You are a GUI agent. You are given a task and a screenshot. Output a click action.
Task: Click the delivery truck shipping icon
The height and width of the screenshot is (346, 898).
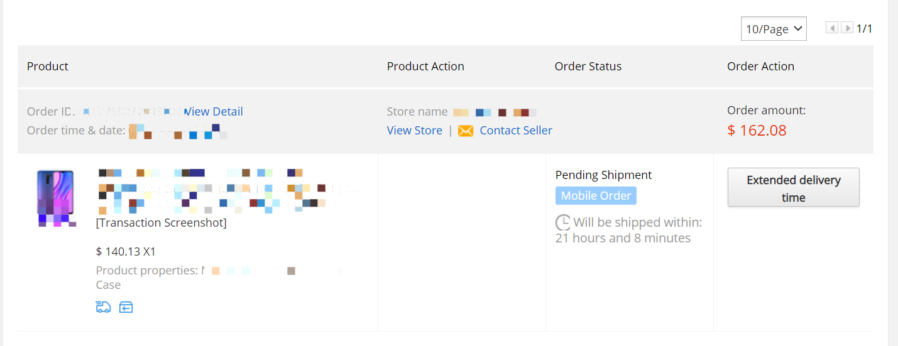(103, 307)
